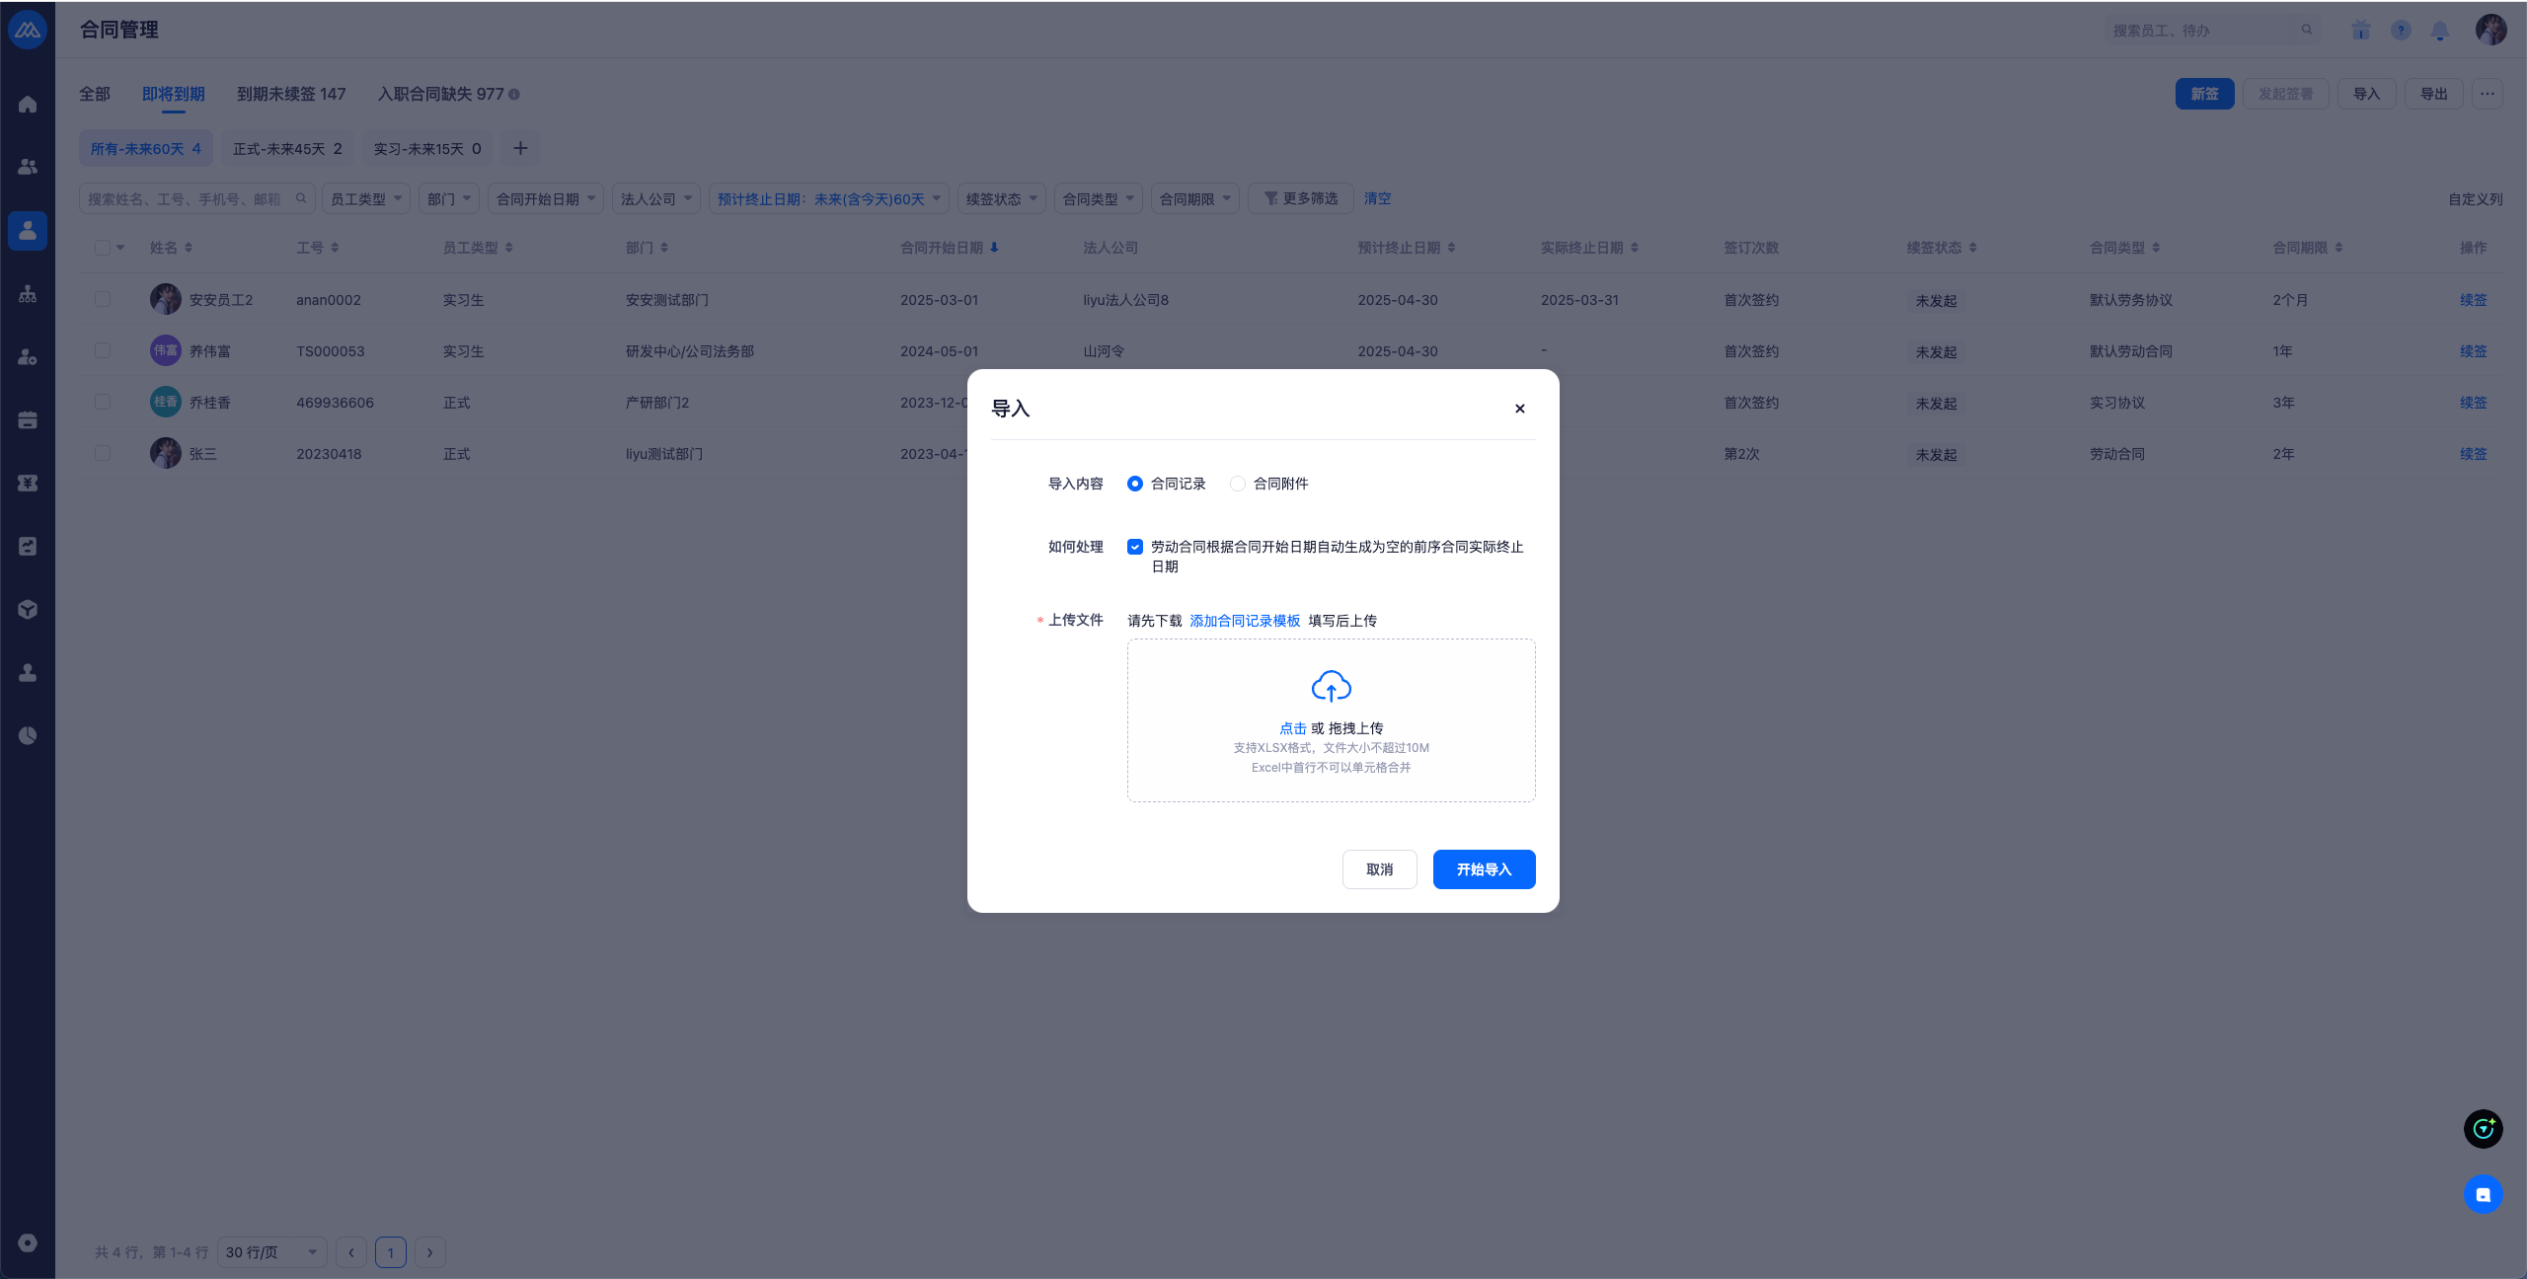
Task: Click the organization chart sidebar icon
Action: pos(28,294)
